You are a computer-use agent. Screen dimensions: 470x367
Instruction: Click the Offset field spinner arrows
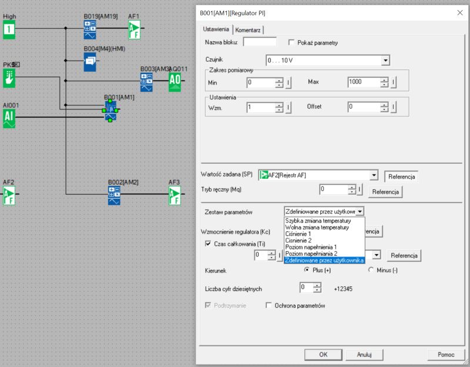(384, 107)
